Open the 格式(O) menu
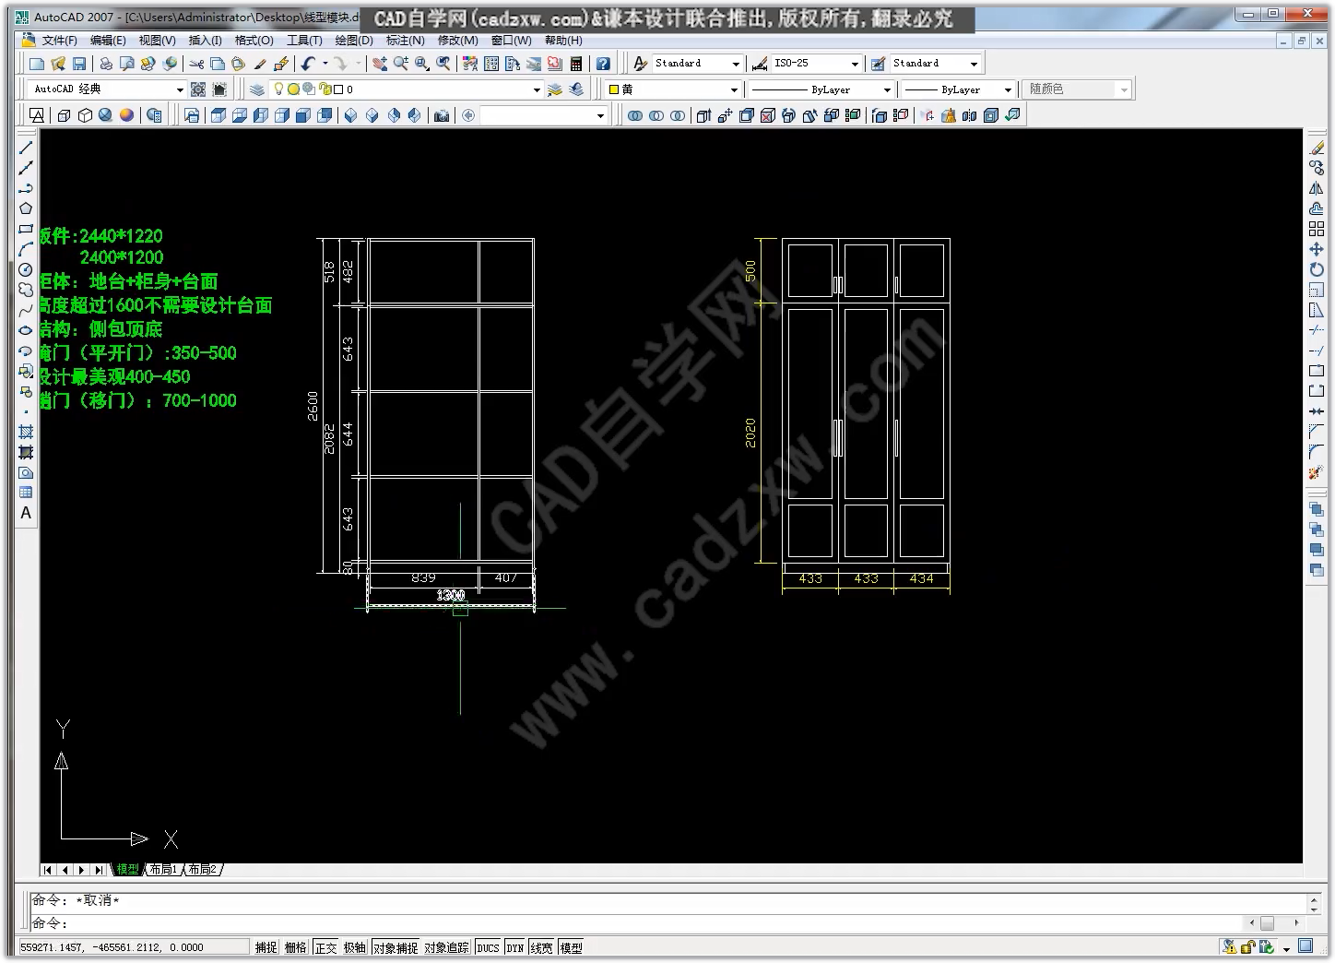 254,41
